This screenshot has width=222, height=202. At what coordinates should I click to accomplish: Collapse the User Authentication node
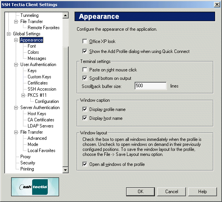[16, 65]
